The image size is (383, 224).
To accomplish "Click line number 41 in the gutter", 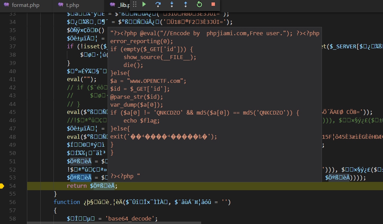I will (x=12, y=79).
